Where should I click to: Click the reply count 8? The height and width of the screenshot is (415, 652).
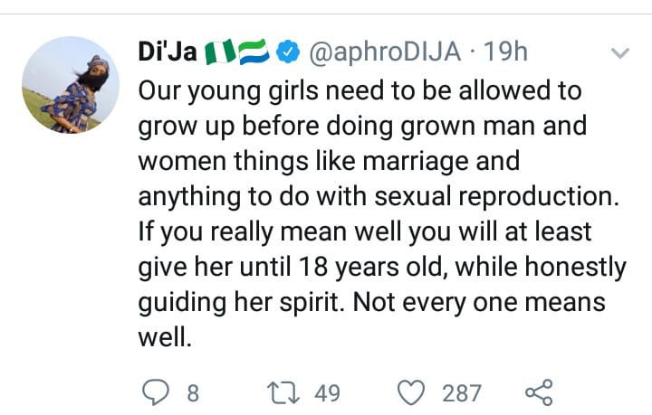coord(192,393)
